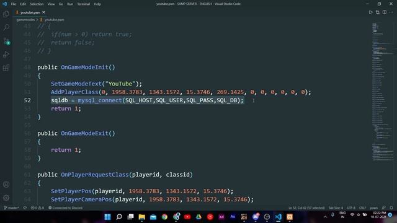397x223 pixels.
Task: Open the Go menu
Action: 61,4
